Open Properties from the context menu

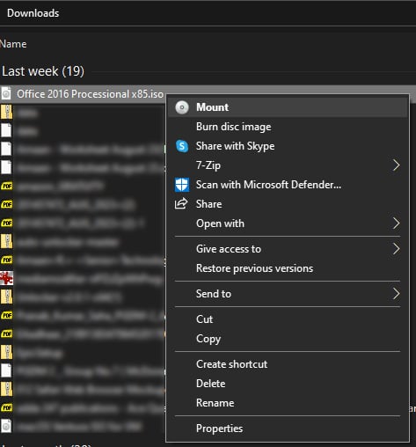[x=288, y=429]
